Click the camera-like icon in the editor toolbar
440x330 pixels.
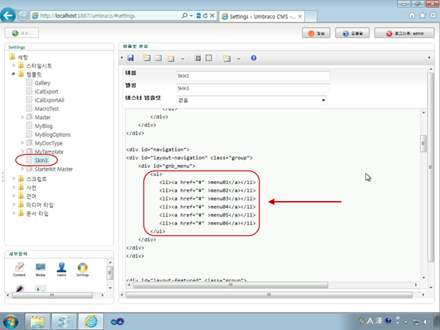tap(198, 58)
